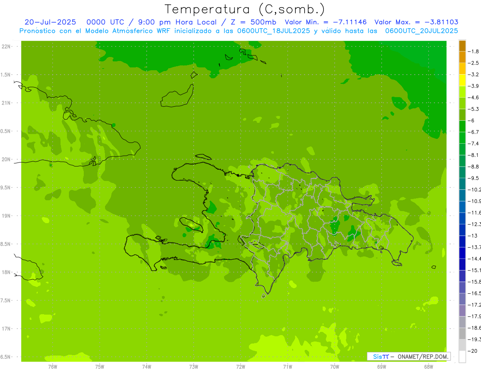Click the '69W' longitude label
The height and width of the screenshot is (372, 481).
382,367
